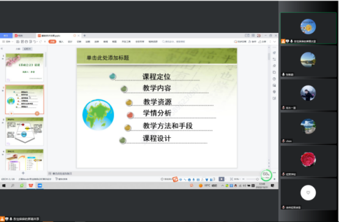
Task: Toggle the notes pane icon below the slide
Action: (50, 173)
